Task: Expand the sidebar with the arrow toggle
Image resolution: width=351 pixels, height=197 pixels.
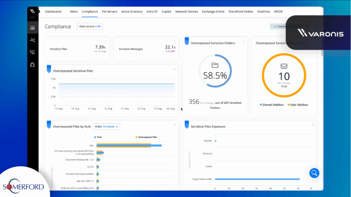Action: pyautogui.click(x=39, y=11)
